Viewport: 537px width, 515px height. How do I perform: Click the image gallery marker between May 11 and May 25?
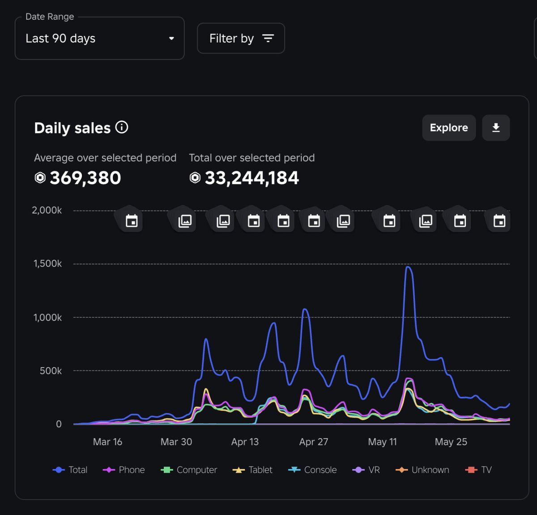tap(425, 221)
